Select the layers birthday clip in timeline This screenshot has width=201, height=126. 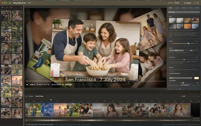tap(179, 110)
